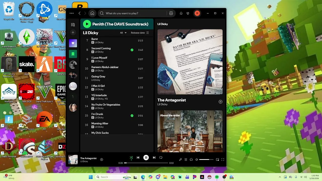Seek within the song progress bar

146,163
